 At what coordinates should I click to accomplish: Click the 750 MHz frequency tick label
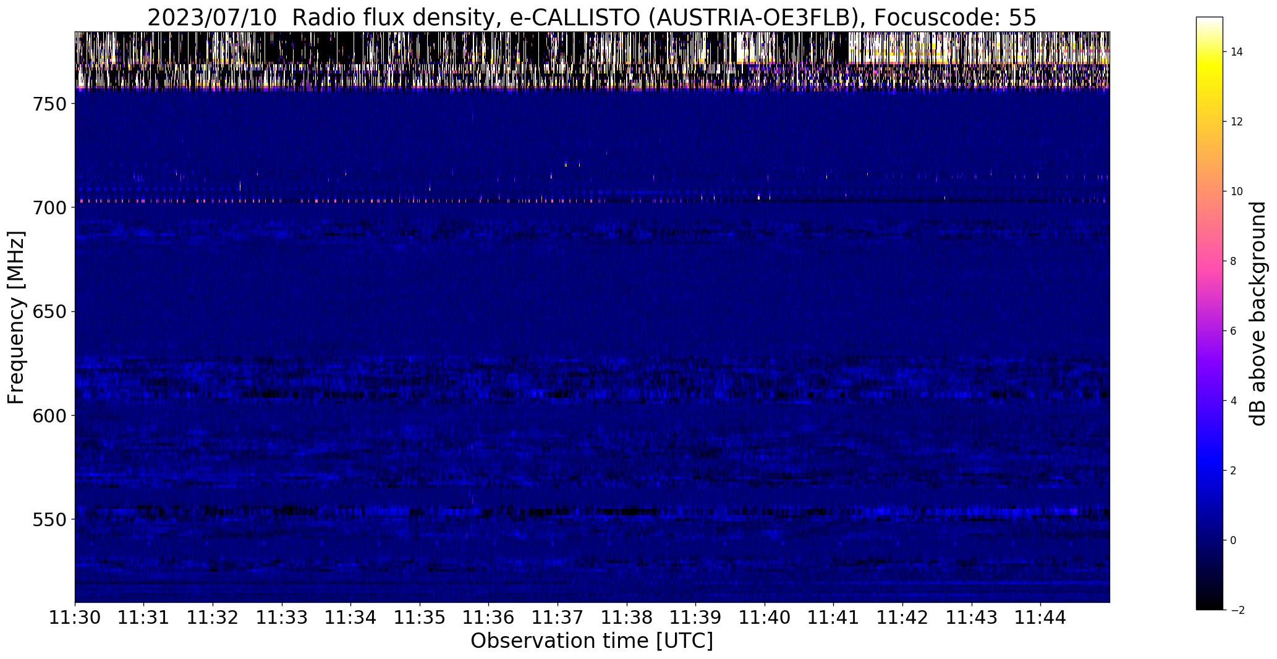49,104
